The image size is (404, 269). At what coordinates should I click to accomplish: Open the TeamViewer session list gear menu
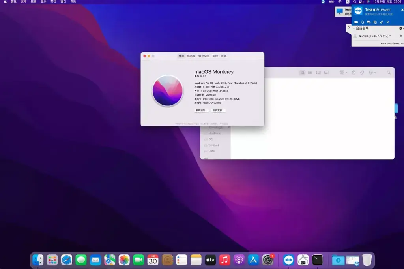click(401, 28)
